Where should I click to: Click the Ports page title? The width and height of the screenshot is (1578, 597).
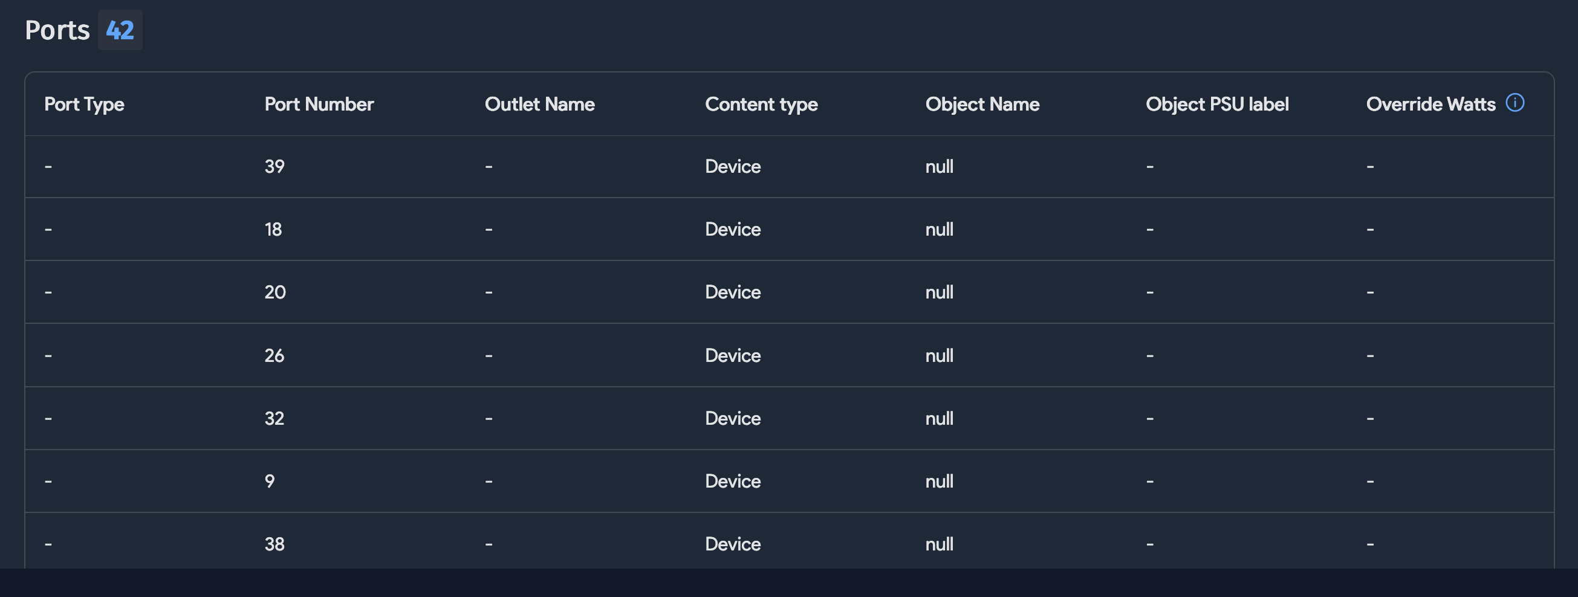coord(56,29)
